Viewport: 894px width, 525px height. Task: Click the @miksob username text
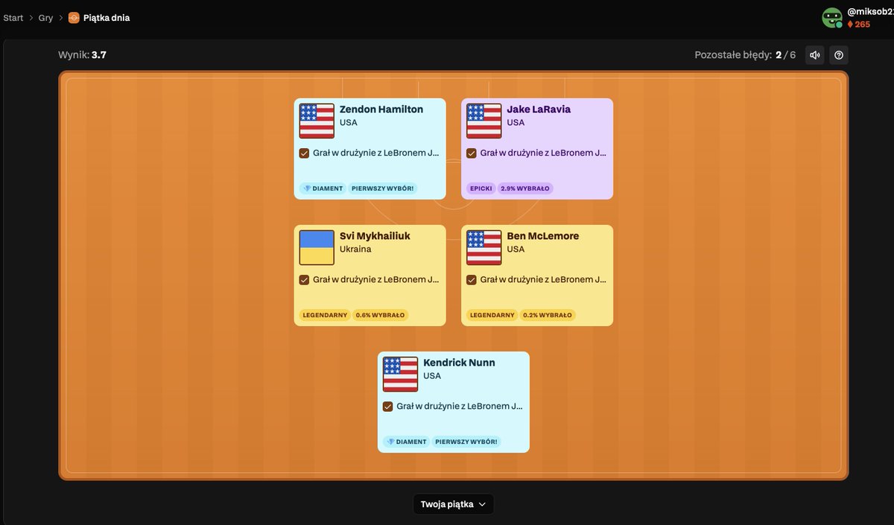pos(870,12)
